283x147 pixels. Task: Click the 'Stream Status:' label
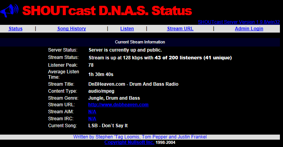pyautogui.click(x=63, y=57)
